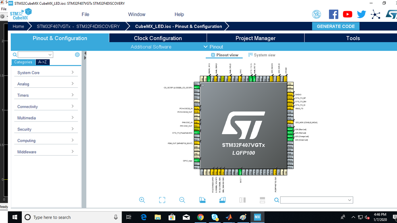Expand the Timers category
The height and width of the screenshot is (223, 397).
click(x=46, y=95)
